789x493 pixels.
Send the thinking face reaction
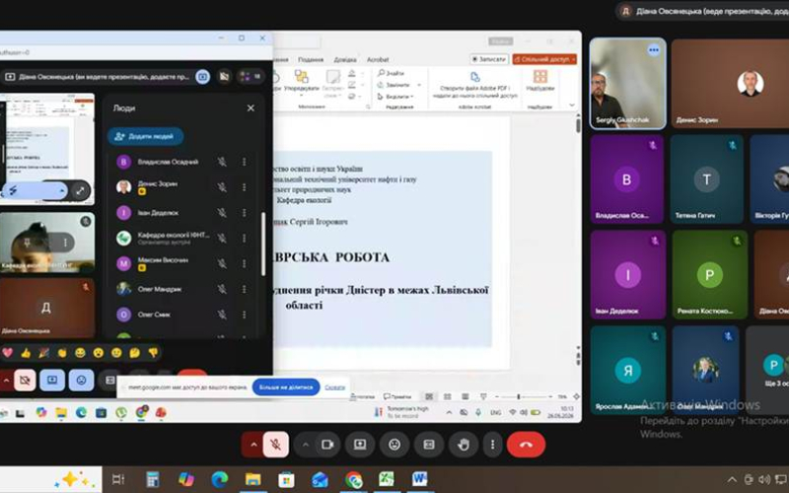point(135,353)
